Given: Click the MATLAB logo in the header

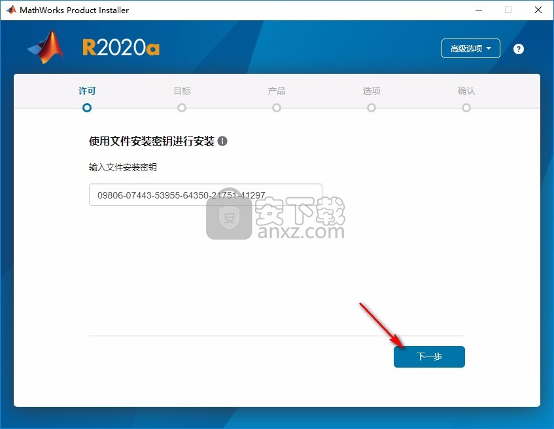Looking at the screenshot, I should [x=46, y=47].
